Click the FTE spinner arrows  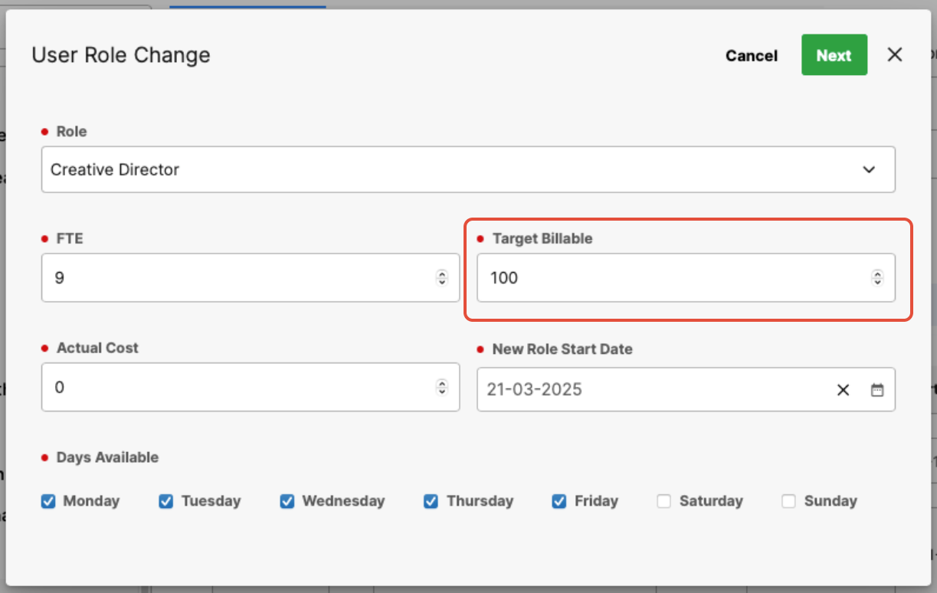tap(442, 277)
